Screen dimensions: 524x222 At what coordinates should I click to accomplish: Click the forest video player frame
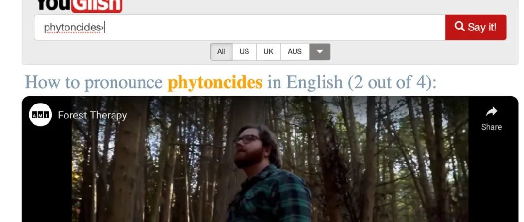(270, 159)
